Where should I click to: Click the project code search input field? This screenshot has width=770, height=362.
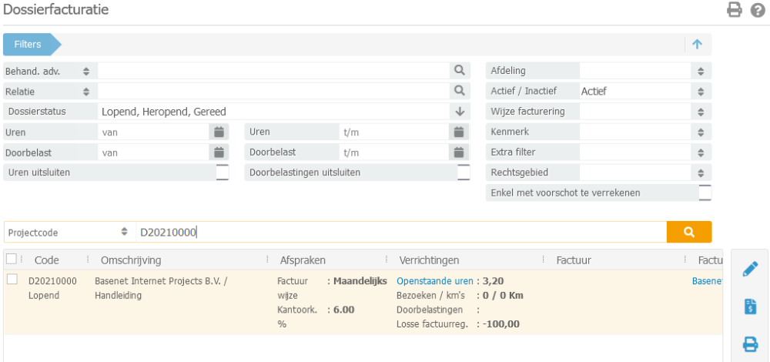pos(399,232)
